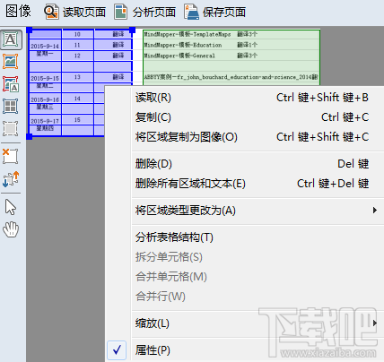Click table cell 2015-9-16

coord(45,99)
